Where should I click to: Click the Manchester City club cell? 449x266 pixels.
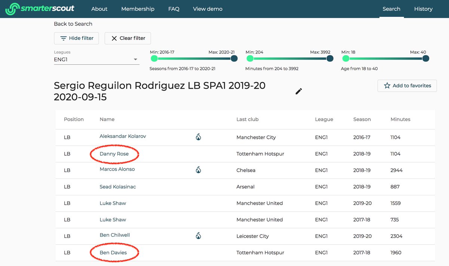coord(256,137)
